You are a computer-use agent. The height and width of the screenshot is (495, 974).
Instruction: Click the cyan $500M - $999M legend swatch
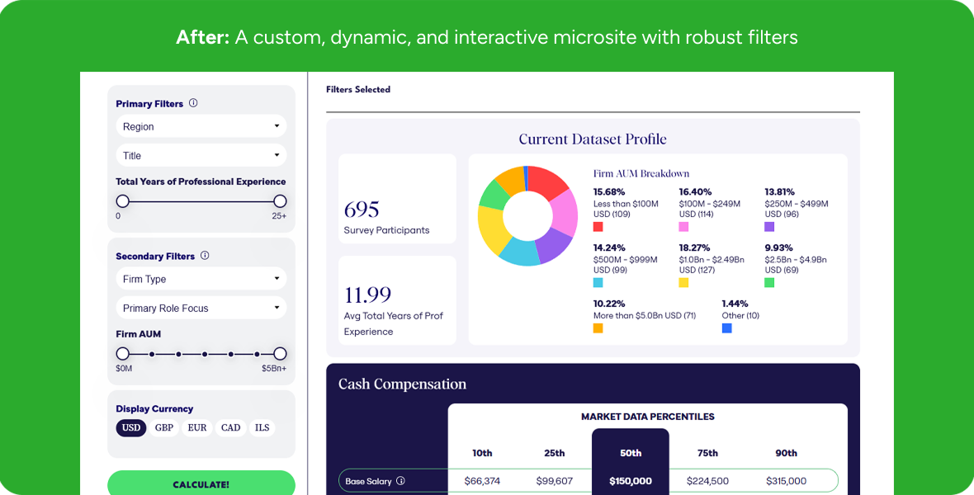pos(598,283)
